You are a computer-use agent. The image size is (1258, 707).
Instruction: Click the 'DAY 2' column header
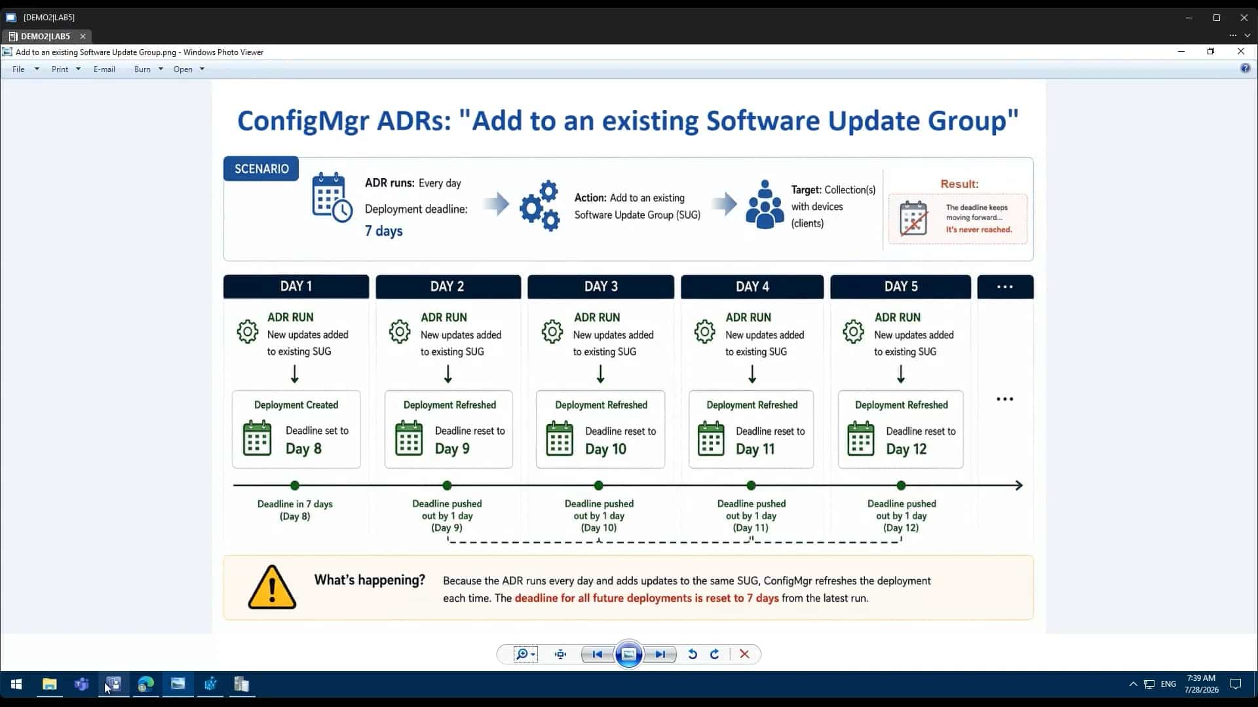click(x=448, y=287)
